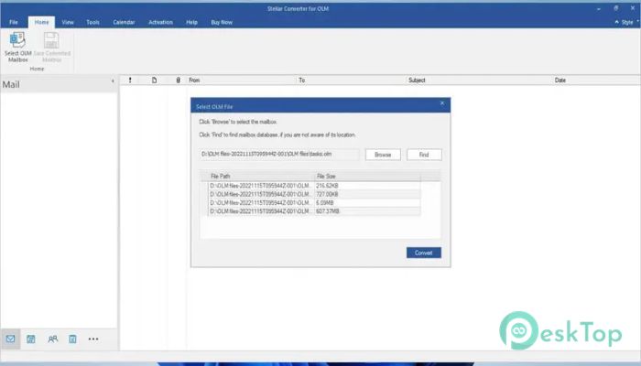Switch to the Calendar tab
This screenshot has height=366, width=641.
coord(124,22)
